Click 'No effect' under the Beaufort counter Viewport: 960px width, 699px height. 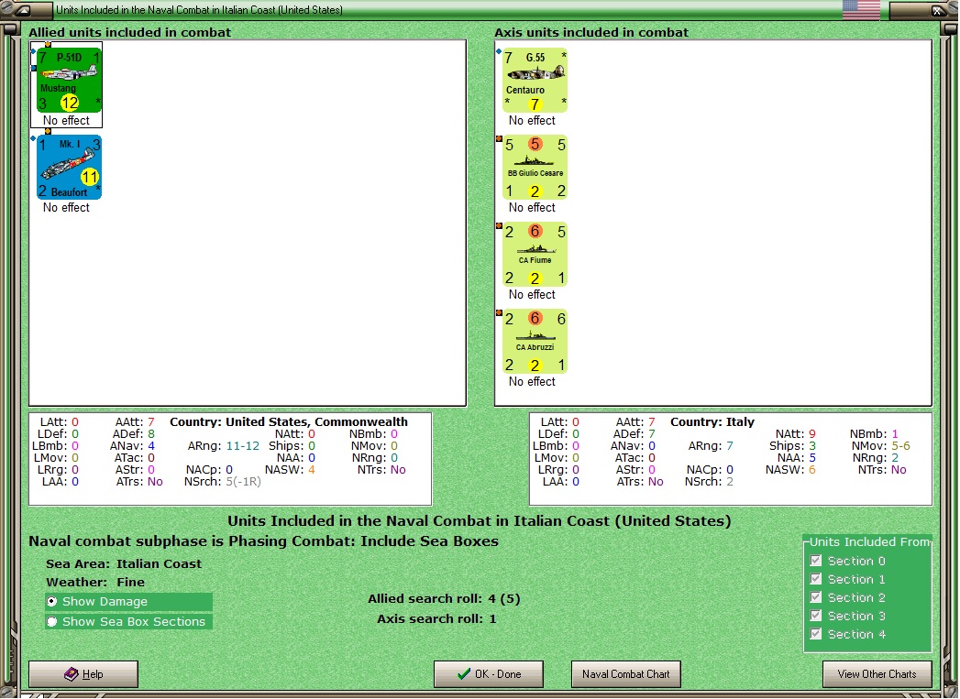[x=66, y=207]
